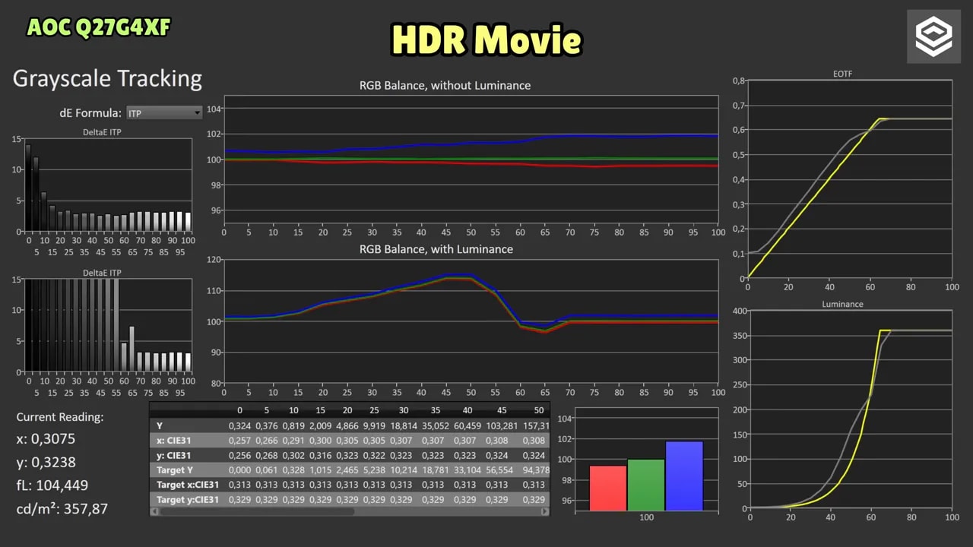Click the 'Grayscale Tracking' heading

pos(107,79)
